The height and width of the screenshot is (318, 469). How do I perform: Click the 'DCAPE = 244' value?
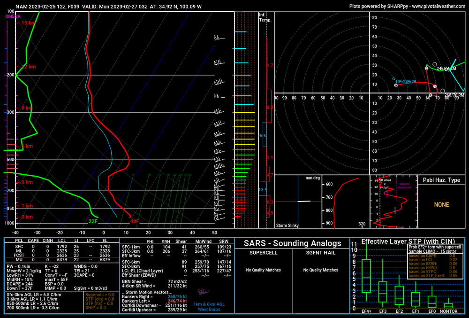pos(20,284)
